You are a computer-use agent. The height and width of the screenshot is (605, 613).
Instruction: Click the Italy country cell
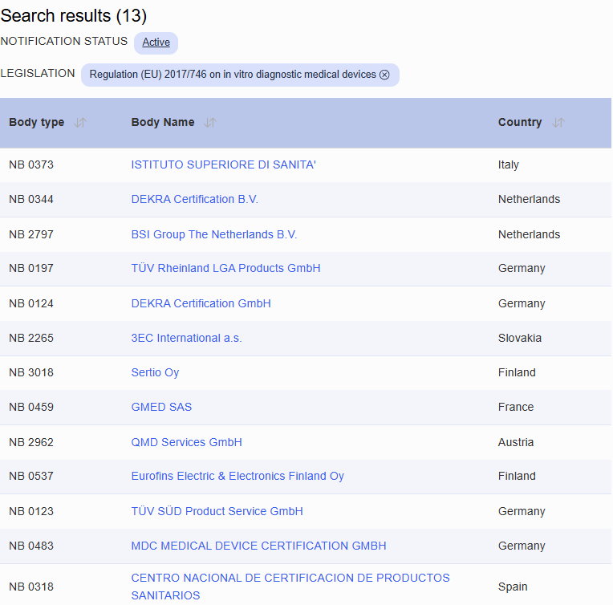(x=508, y=164)
